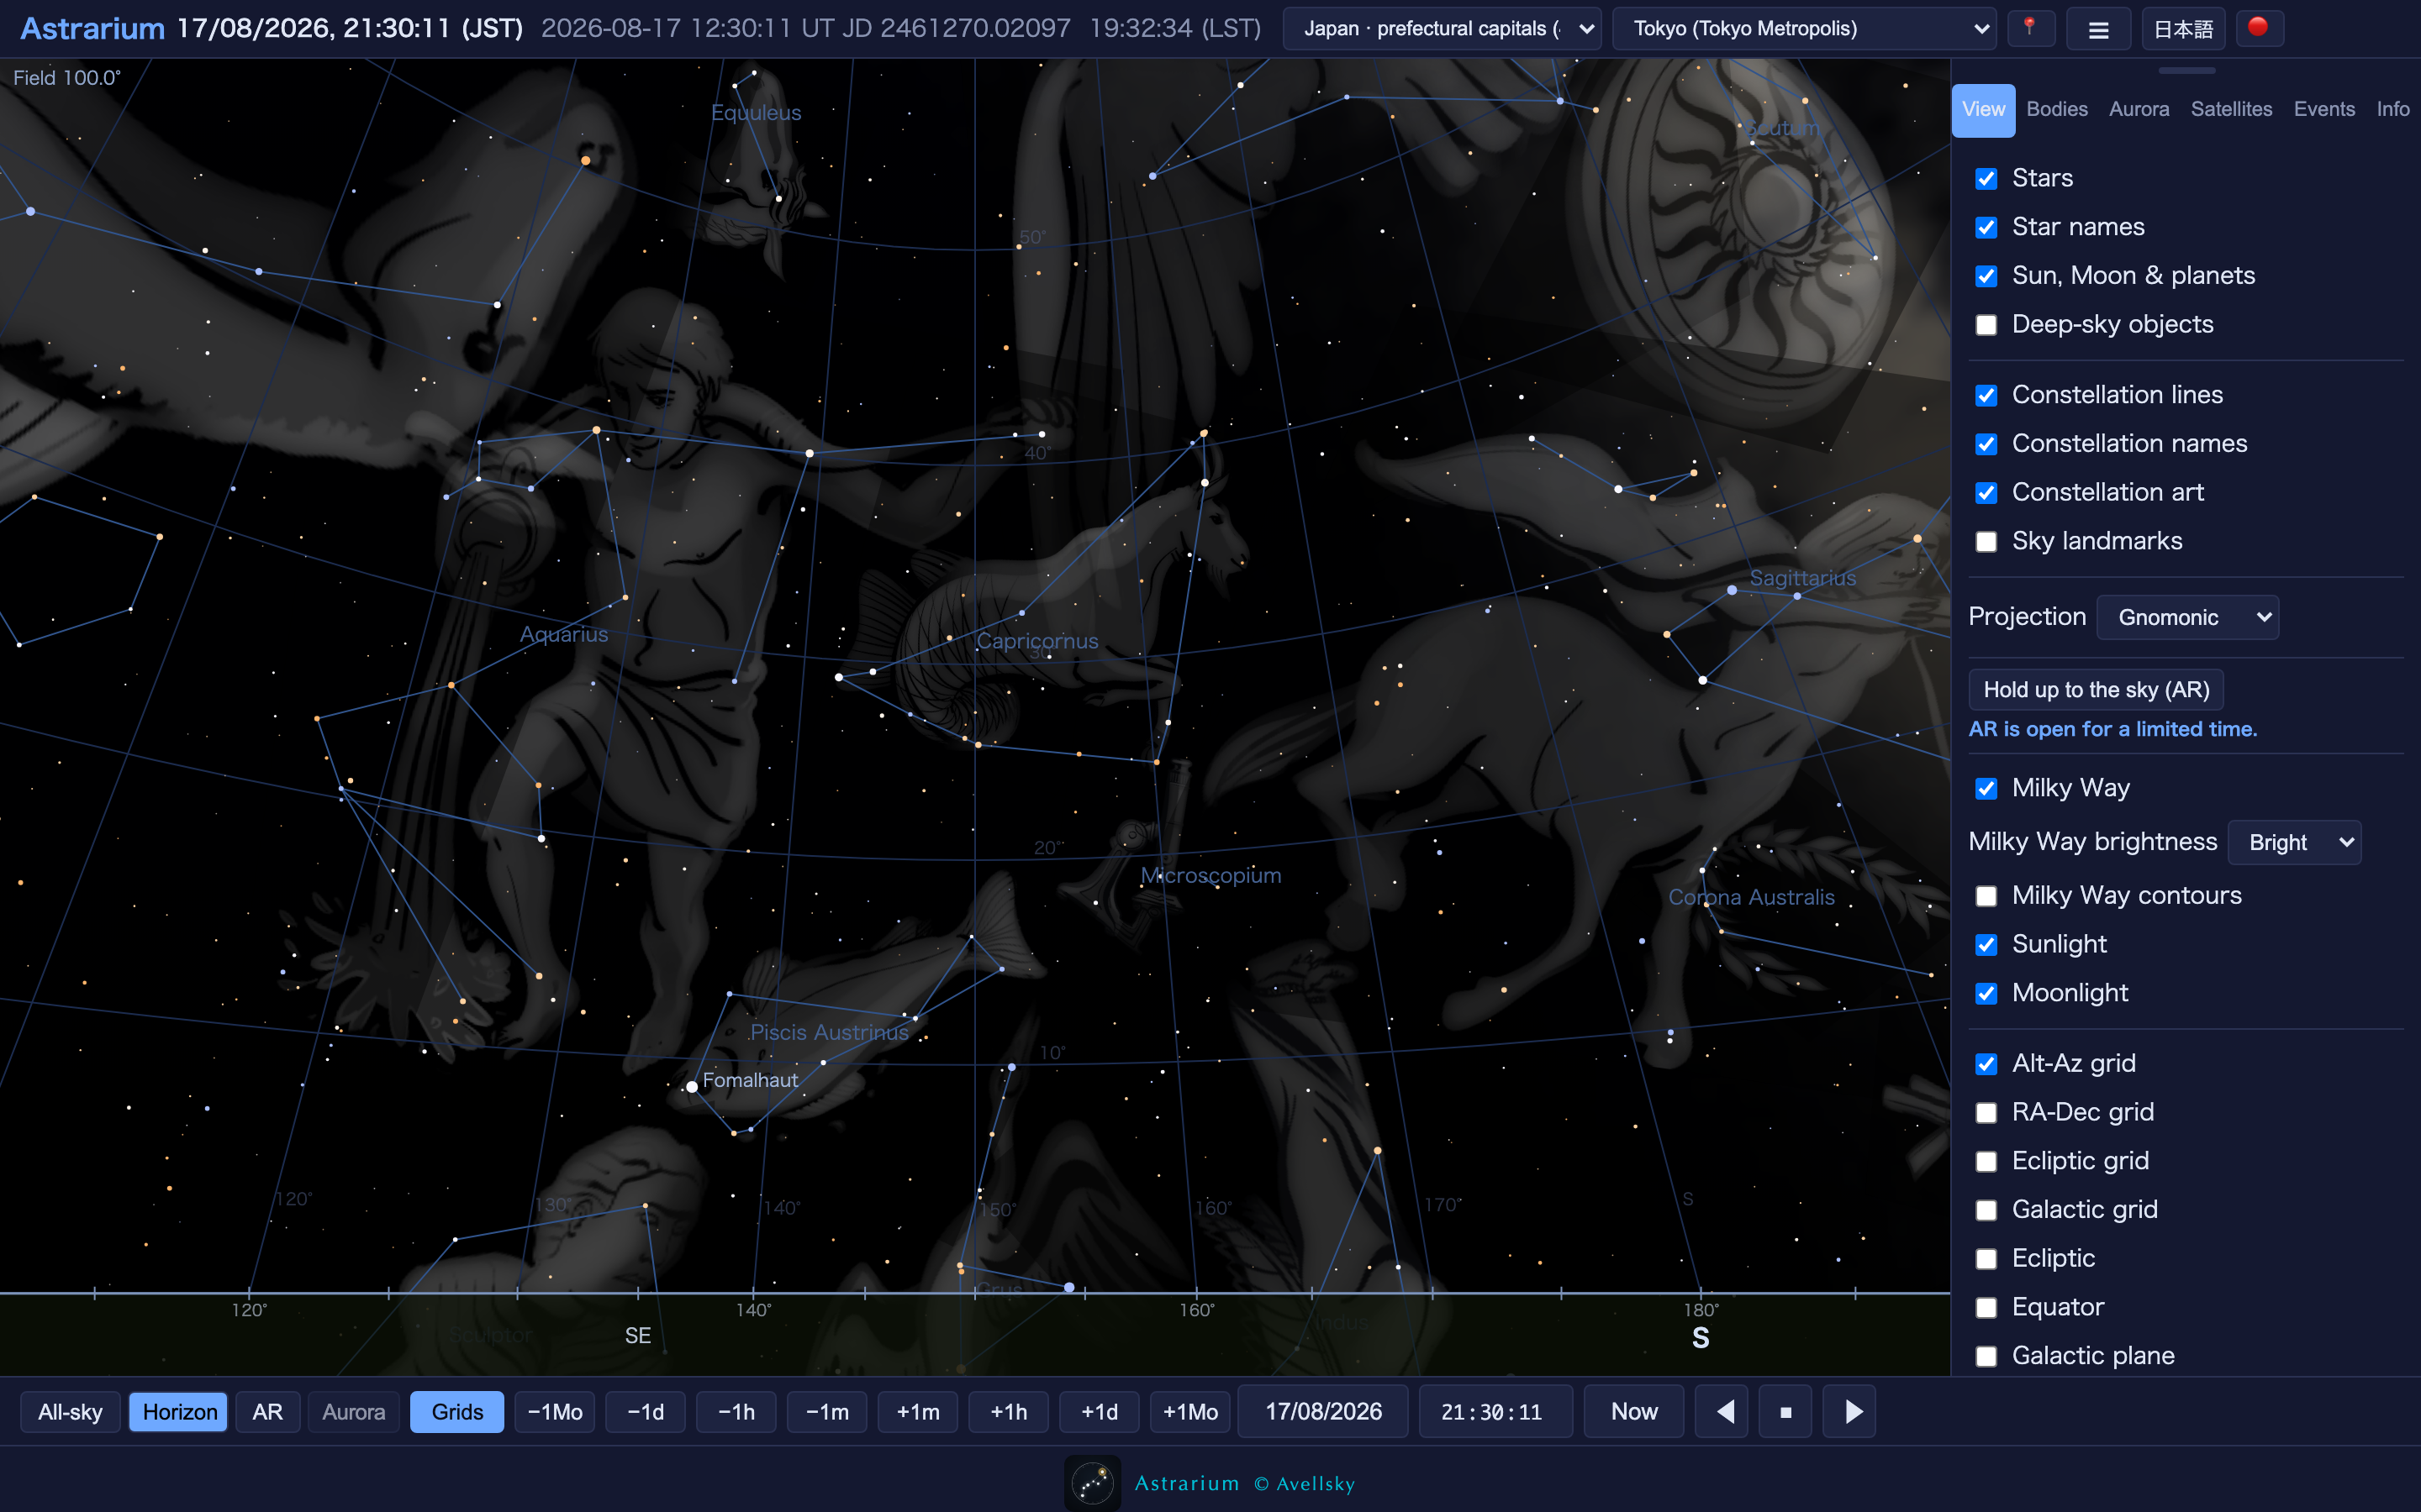Click the time field 21:30:11
Screen dimensions: 2421x1512
tap(1495, 1411)
